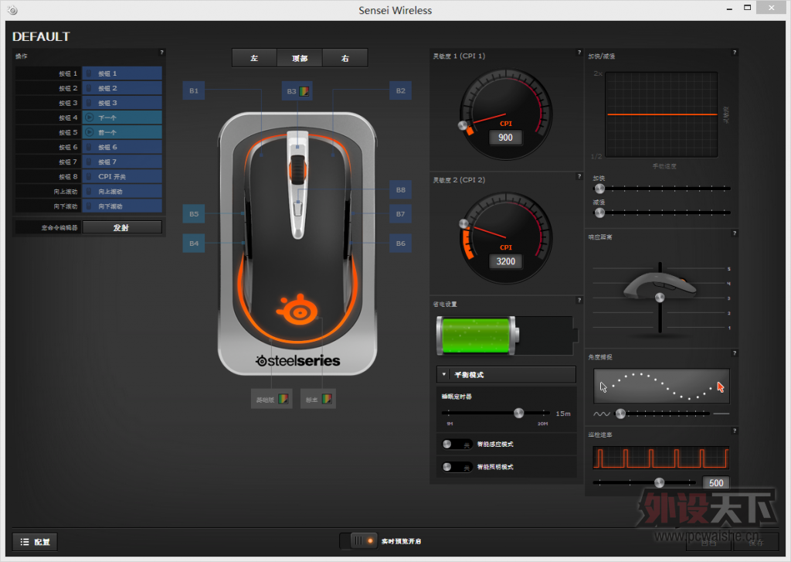Open the 标志 logo illumination color swatch

[x=327, y=400]
